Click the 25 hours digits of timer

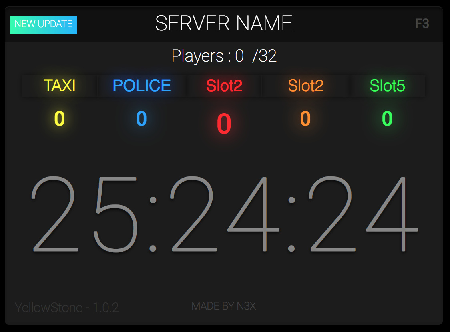pyautogui.click(x=84, y=214)
